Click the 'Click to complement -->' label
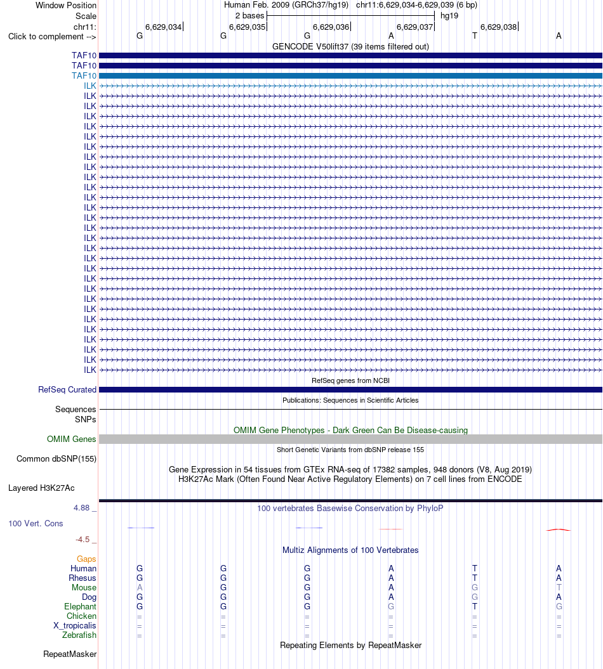The height and width of the screenshot is (669, 603). pos(52,37)
